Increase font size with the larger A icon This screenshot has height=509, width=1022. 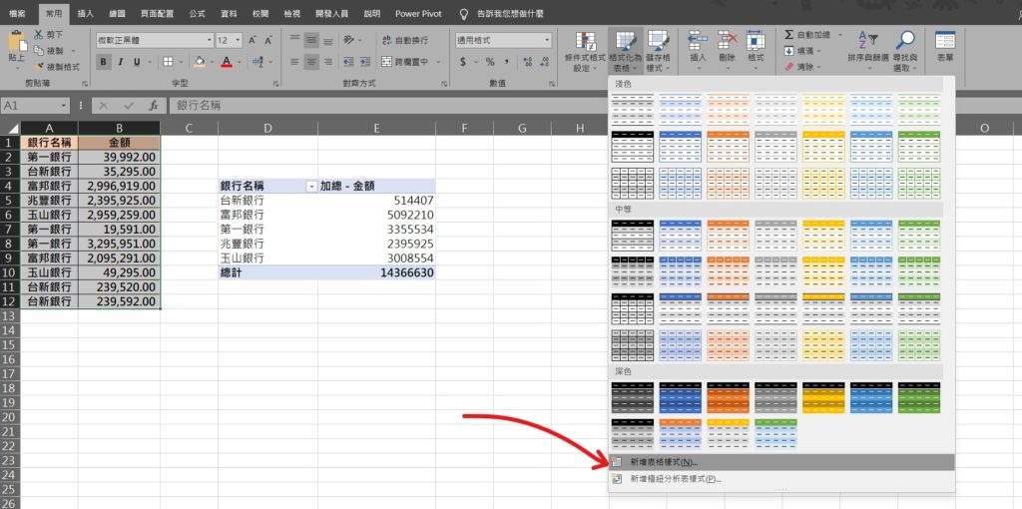[x=253, y=40]
